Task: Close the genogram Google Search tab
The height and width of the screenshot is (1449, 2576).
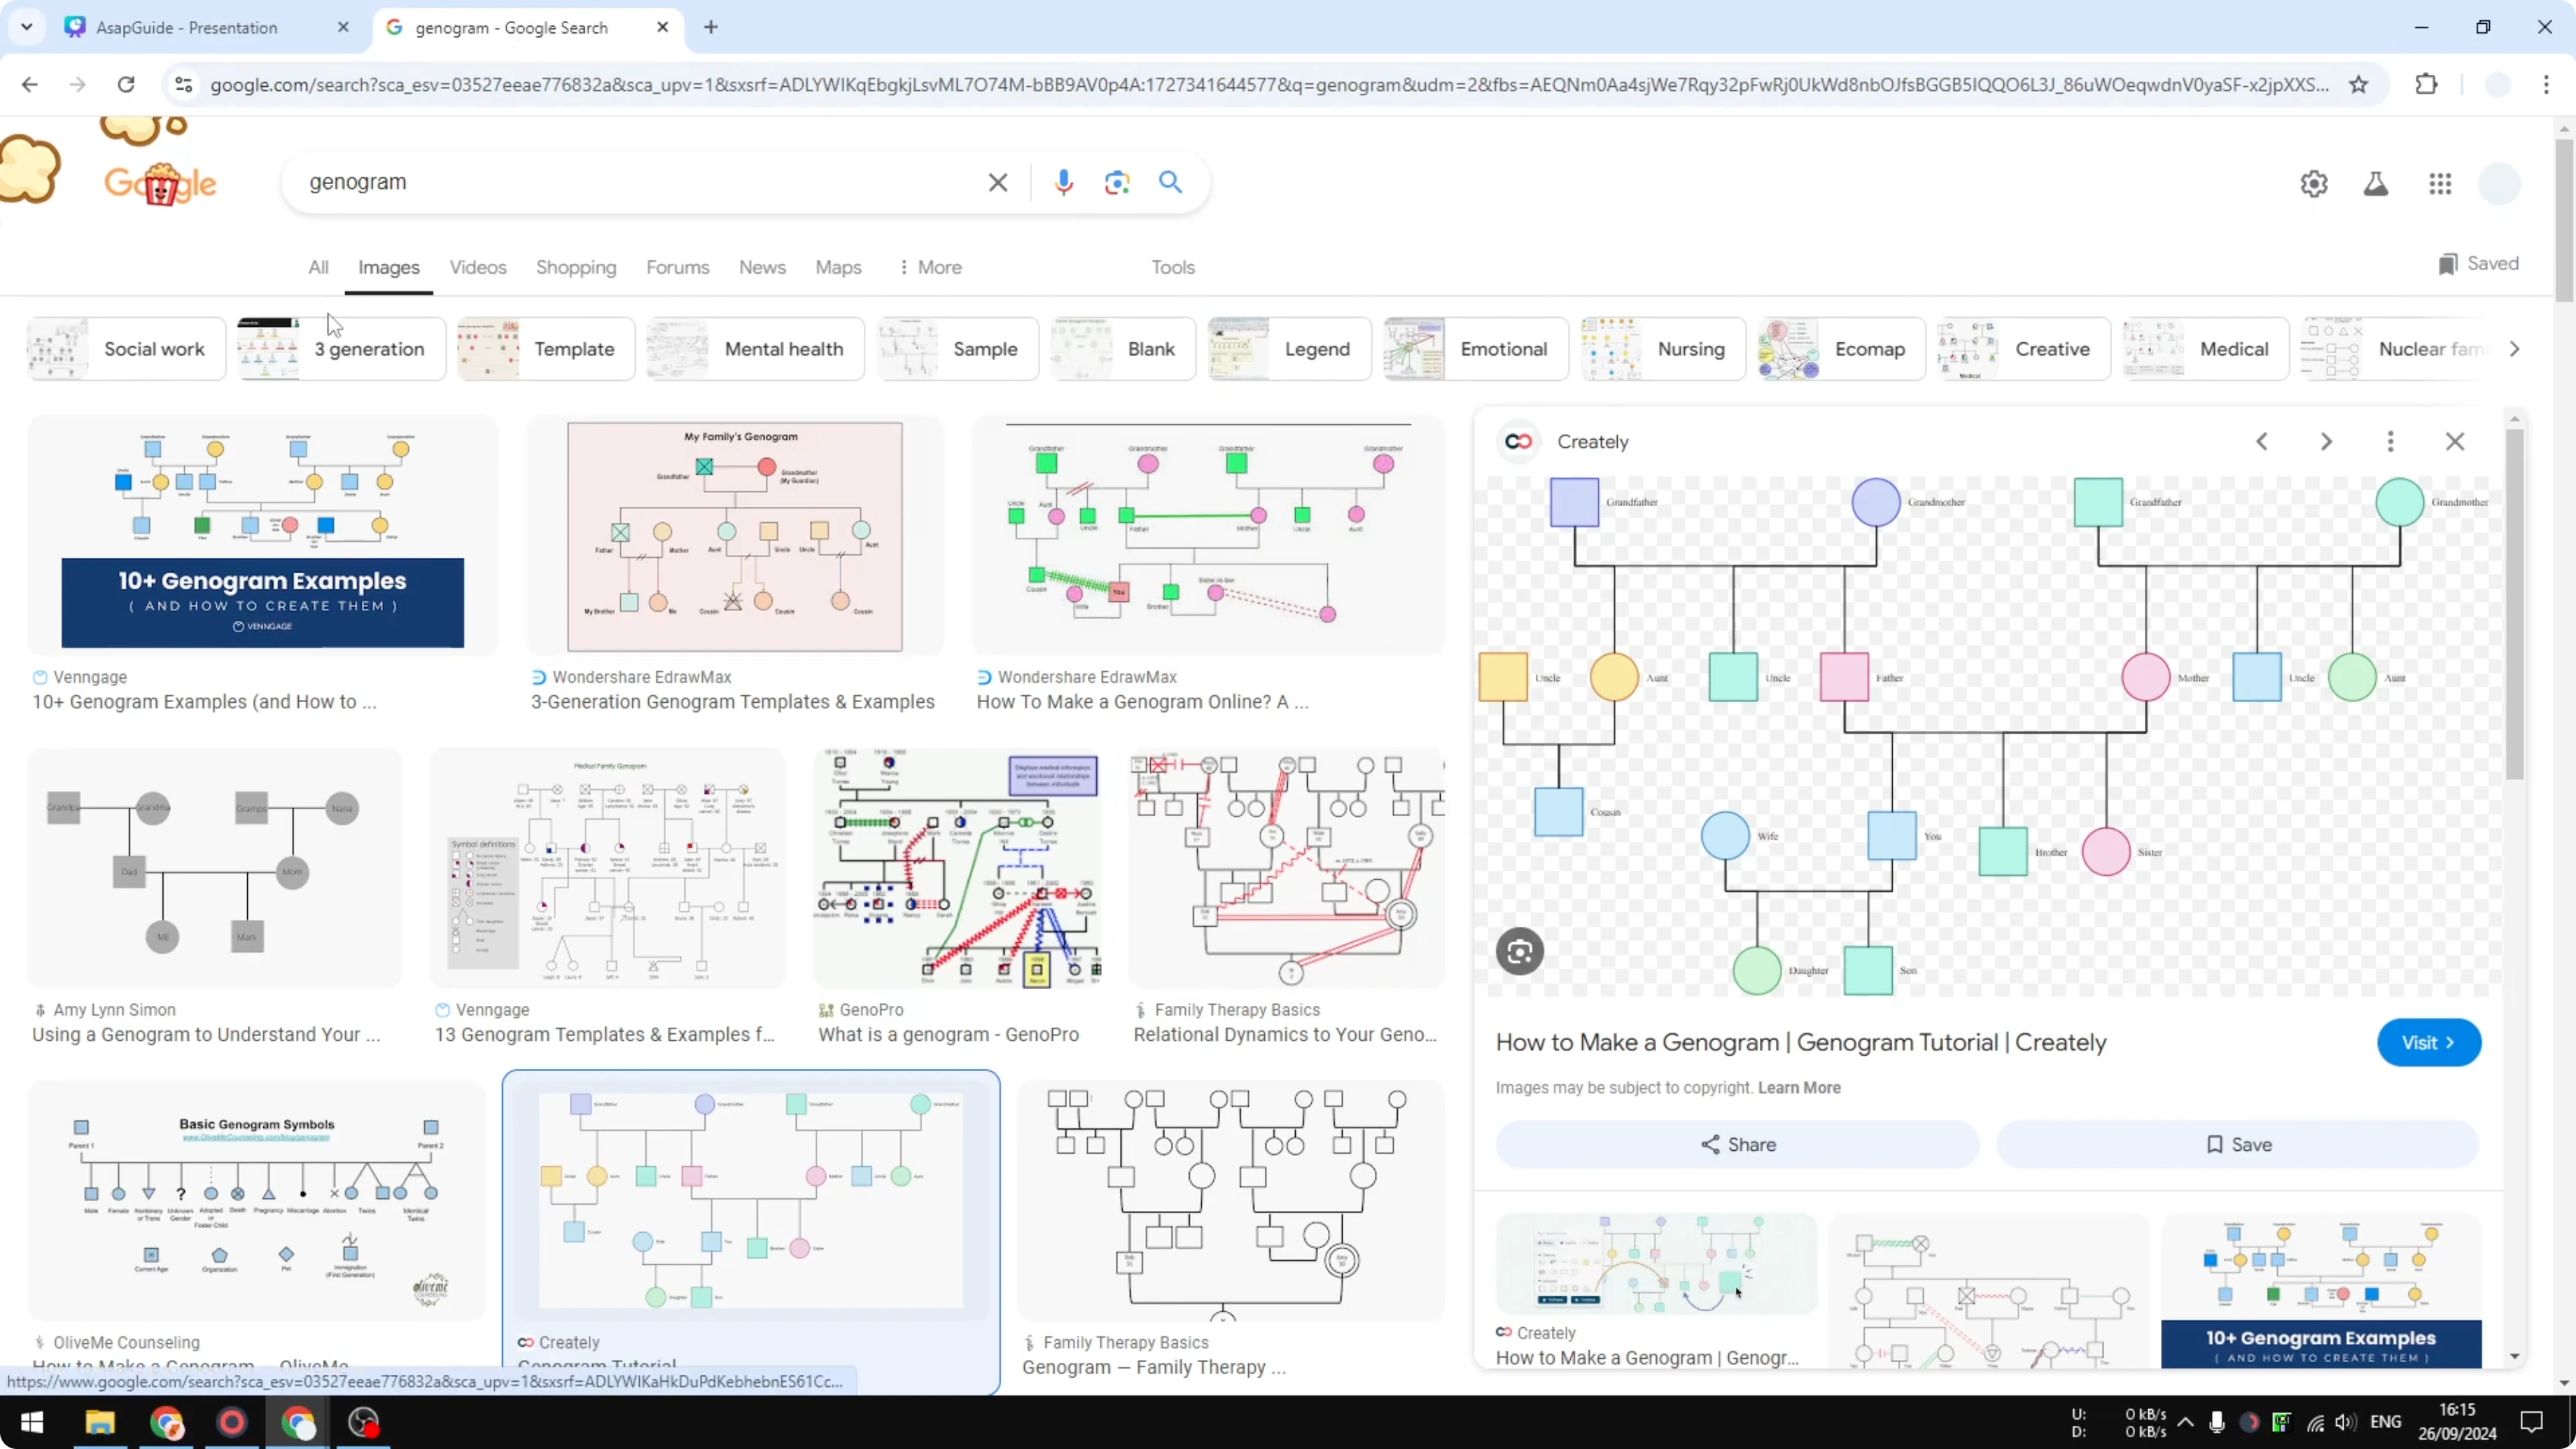Action: coord(662,27)
